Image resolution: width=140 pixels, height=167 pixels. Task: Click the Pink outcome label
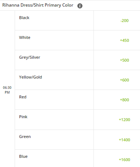(x=23, y=117)
